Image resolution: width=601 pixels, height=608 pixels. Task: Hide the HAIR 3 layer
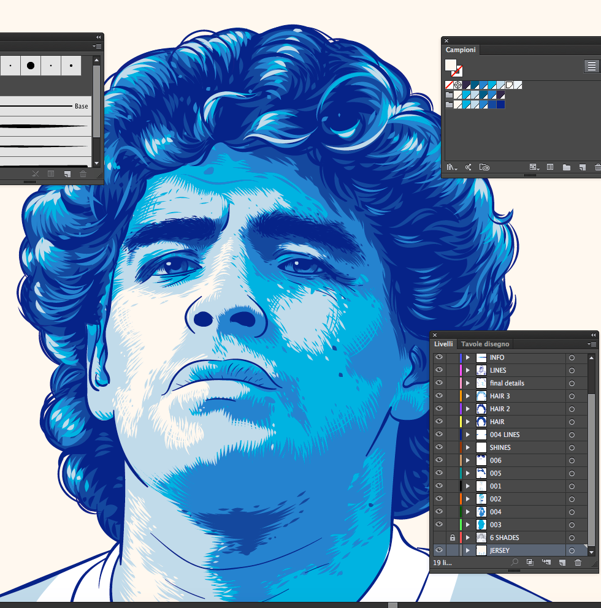tap(439, 395)
